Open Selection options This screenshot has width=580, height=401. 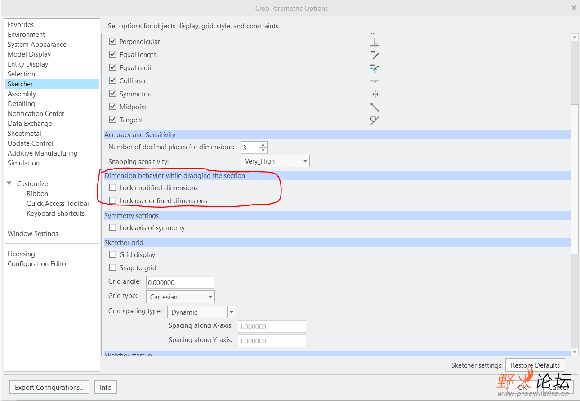(21, 74)
